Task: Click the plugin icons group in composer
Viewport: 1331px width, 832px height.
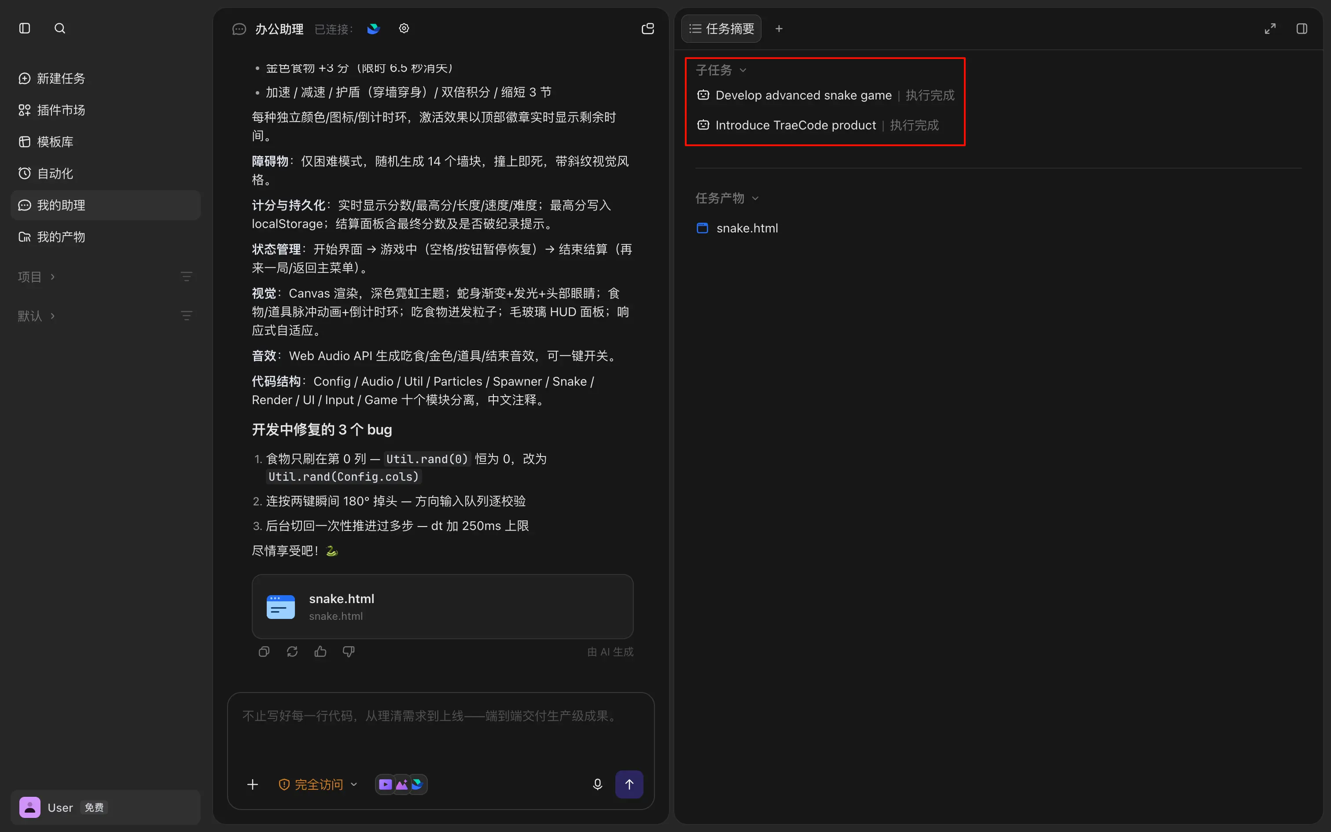Action: (x=401, y=784)
